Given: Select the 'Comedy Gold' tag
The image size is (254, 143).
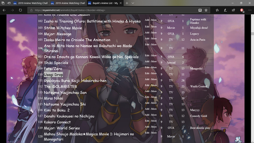Looking at the screenshot, I should pos(198,116).
